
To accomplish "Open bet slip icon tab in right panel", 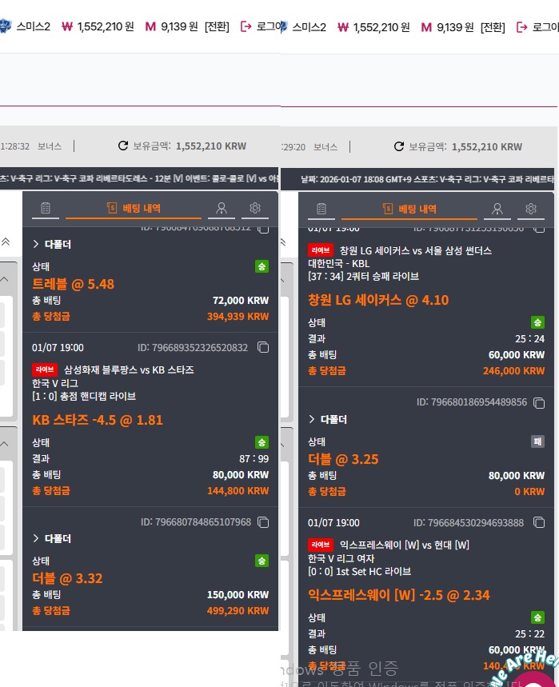I will [321, 209].
